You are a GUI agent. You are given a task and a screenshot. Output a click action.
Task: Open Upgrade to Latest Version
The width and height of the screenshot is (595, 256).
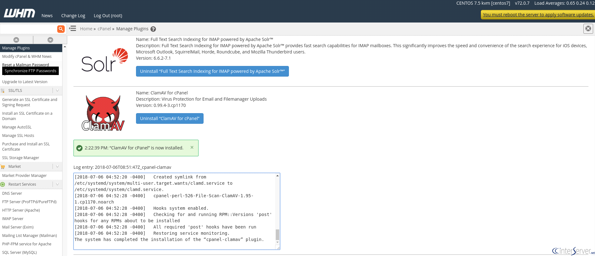pyautogui.click(x=25, y=82)
